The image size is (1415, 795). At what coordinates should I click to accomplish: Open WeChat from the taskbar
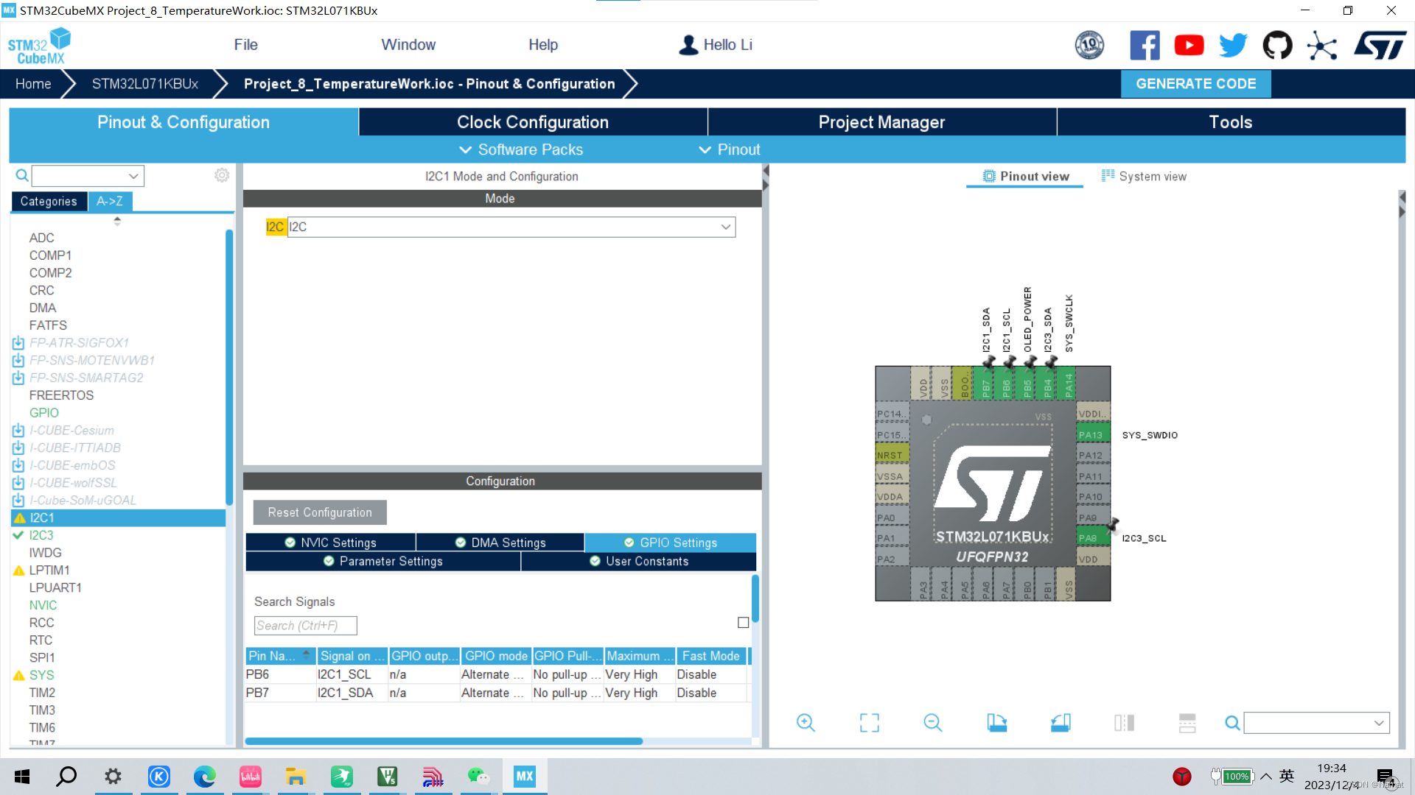[x=478, y=777]
